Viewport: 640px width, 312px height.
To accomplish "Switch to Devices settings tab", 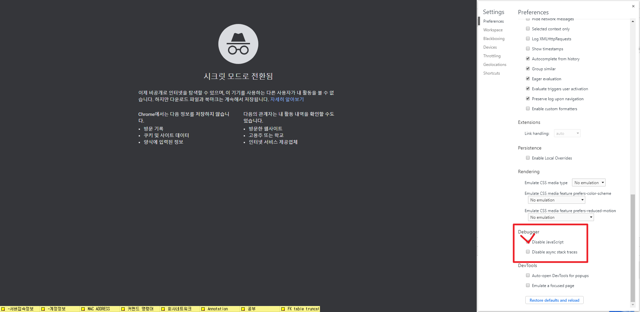I will (x=490, y=47).
